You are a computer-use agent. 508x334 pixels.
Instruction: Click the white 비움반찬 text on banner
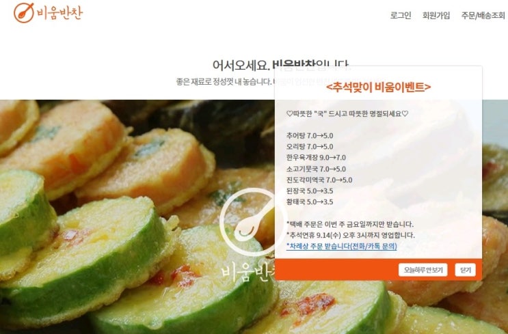point(248,272)
